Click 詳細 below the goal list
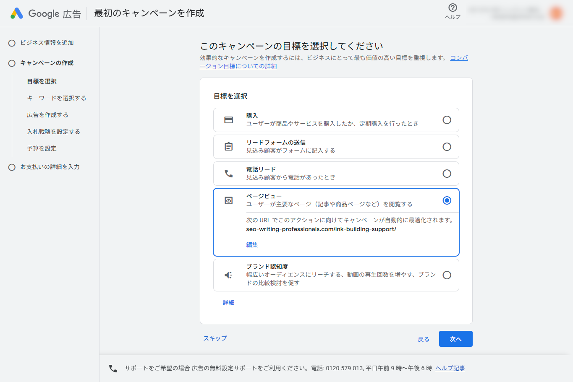 (x=229, y=302)
